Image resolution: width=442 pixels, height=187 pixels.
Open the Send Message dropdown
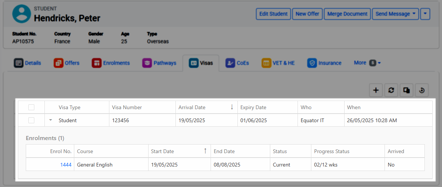coord(395,14)
